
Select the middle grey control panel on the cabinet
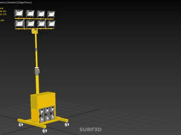48,114
